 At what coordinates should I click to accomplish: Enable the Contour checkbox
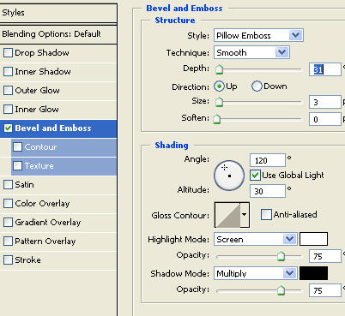(x=17, y=147)
